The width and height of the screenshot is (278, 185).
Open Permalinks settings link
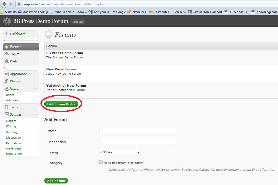[x=14, y=143]
